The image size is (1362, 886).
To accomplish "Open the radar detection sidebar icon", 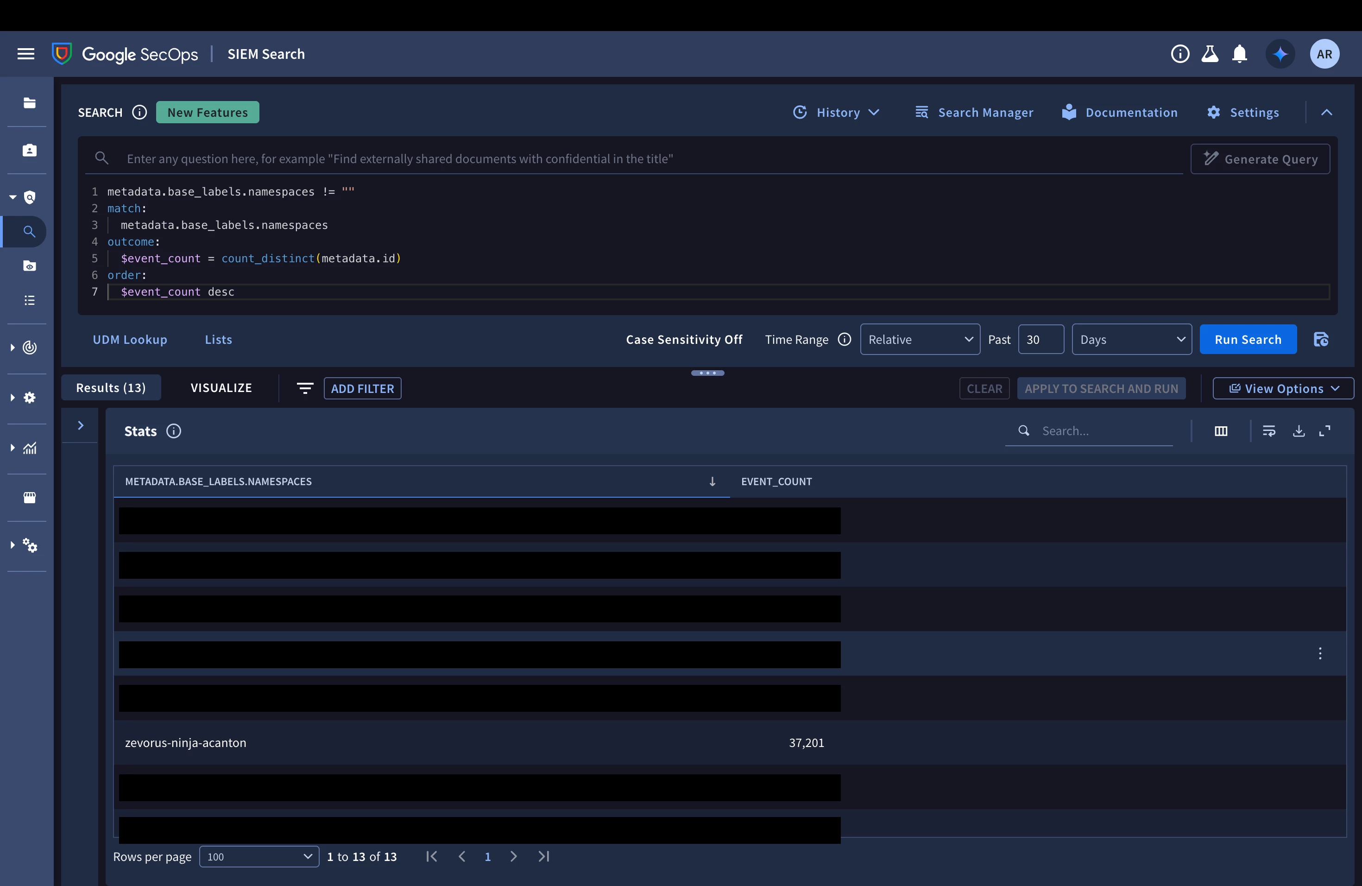I will click(x=29, y=348).
